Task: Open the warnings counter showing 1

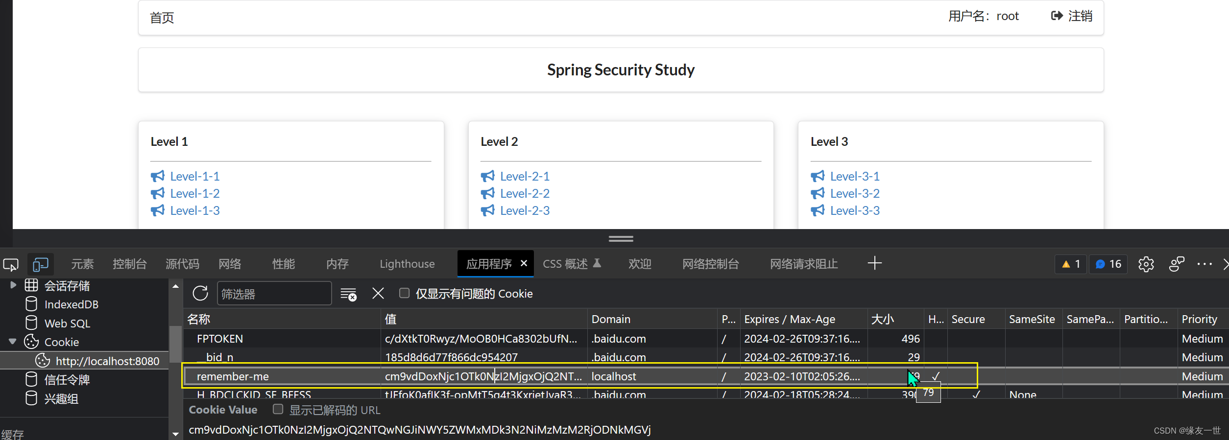Action: [x=1071, y=264]
